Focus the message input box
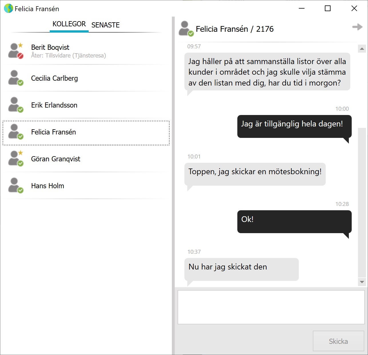The height and width of the screenshot is (355, 368). (x=271, y=307)
